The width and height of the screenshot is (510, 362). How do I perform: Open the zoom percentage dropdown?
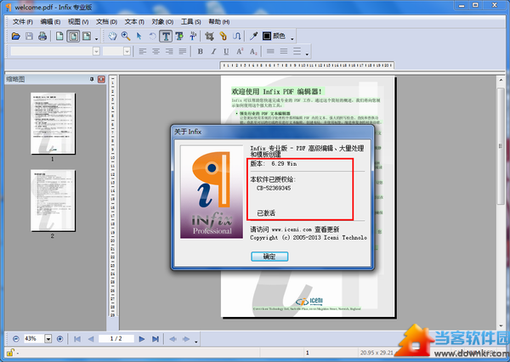pyautogui.click(x=48, y=339)
